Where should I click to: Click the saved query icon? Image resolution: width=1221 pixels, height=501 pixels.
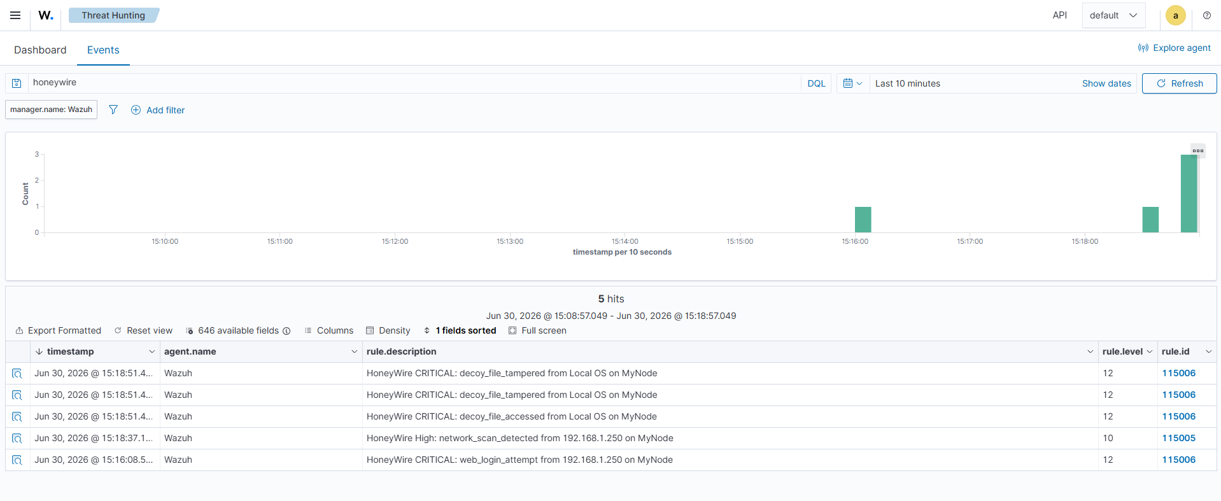(x=17, y=83)
